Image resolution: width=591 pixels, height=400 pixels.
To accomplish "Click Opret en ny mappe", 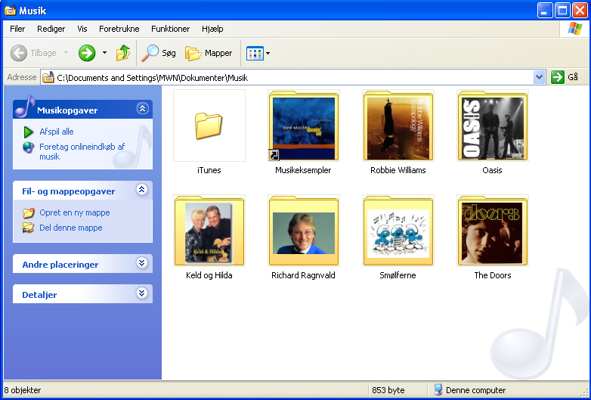I will [x=74, y=212].
